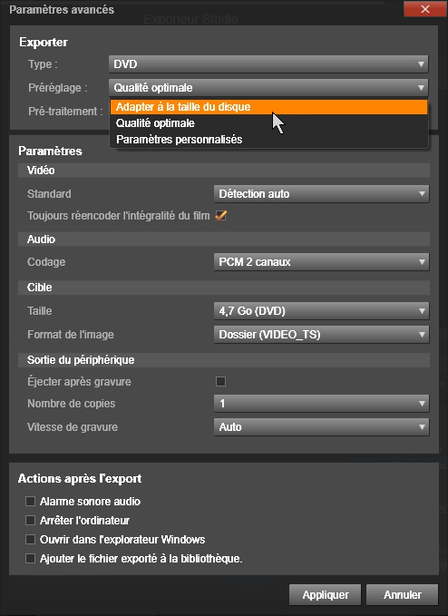Pick 'Paramètres personnalisés' preset entry
Screen dimensions: 448x616
pyautogui.click(x=269, y=140)
